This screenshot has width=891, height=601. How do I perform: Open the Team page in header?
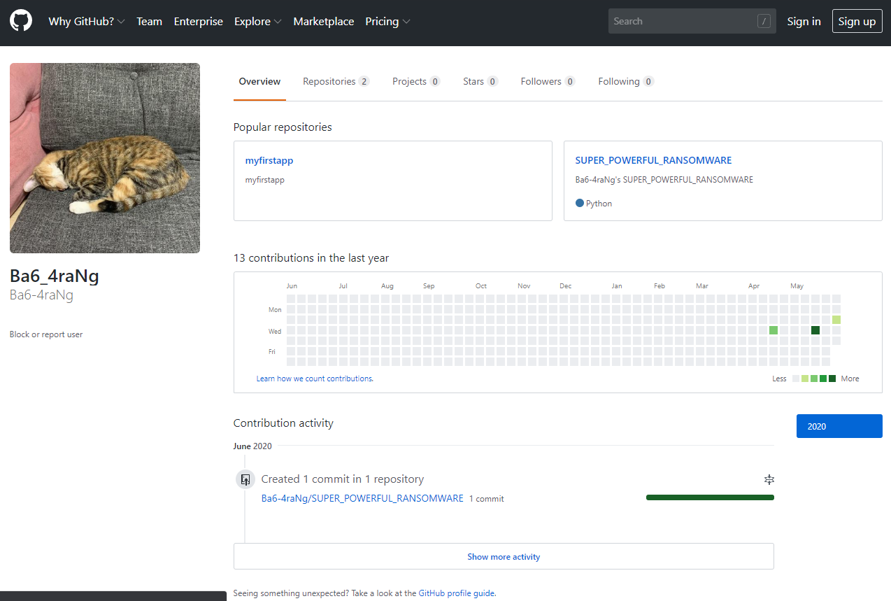pyautogui.click(x=149, y=22)
